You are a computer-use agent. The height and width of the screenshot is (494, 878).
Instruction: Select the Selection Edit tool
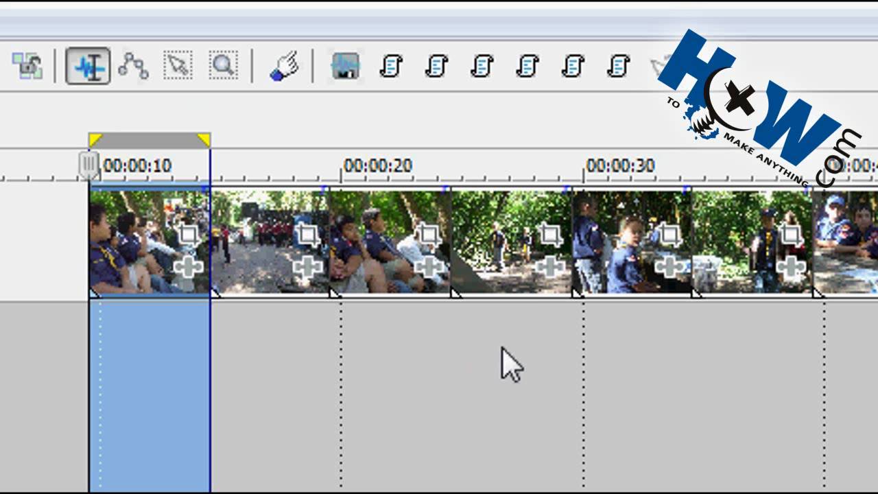point(178,67)
